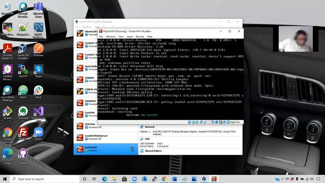Screen dimensions: 325x183
Task: Select the CentOS7WebServer VM in list
Action: coord(106,137)
